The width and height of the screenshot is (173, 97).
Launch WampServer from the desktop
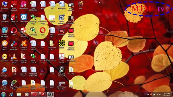pos(24,5)
